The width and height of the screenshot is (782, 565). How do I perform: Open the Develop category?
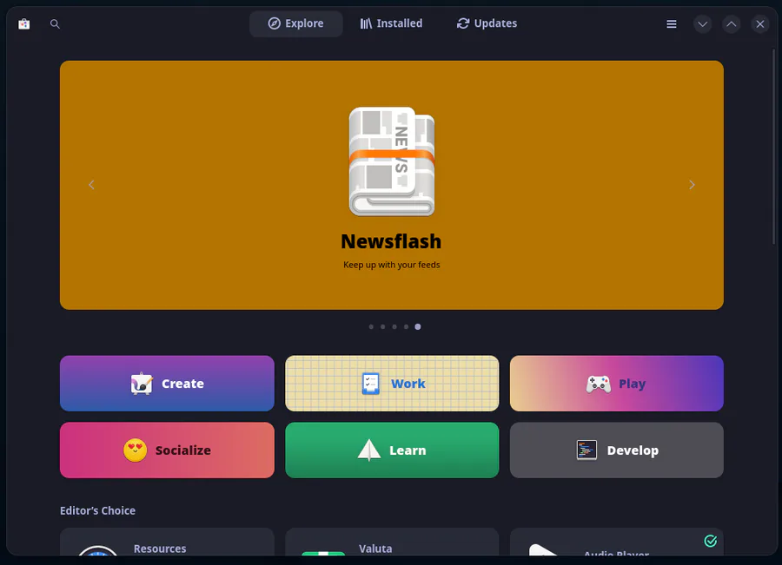coord(616,450)
